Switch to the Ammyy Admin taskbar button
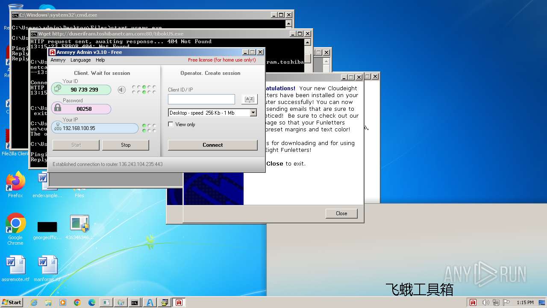This screenshot has width=547, height=308. [x=179, y=302]
